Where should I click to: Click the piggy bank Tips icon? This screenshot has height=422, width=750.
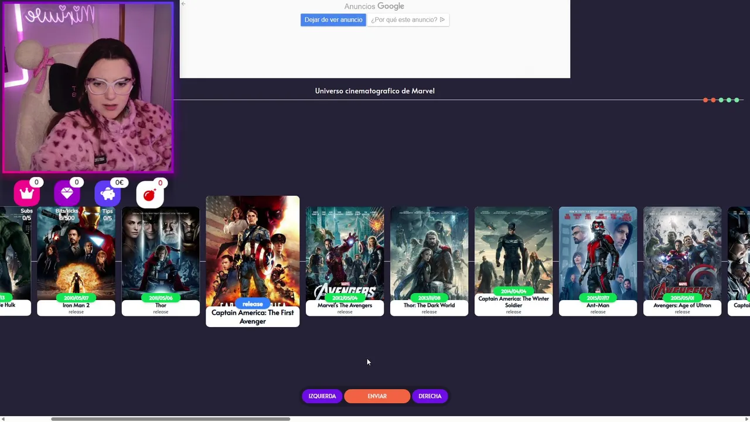107,193
